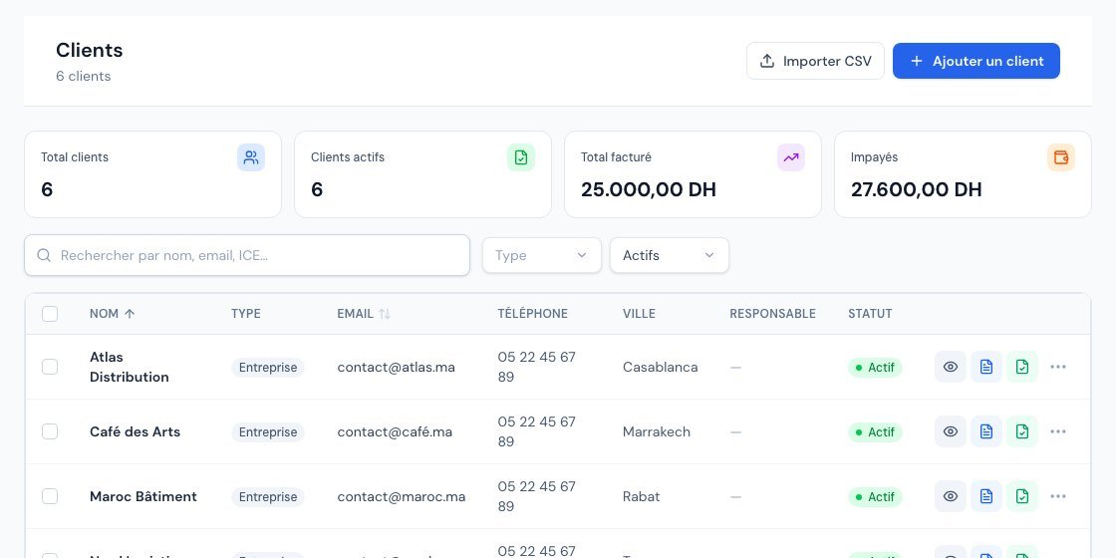This screenshot has height=558, width=1116.
Task: Click the VILLE column header
Action: tap(639, 314)
